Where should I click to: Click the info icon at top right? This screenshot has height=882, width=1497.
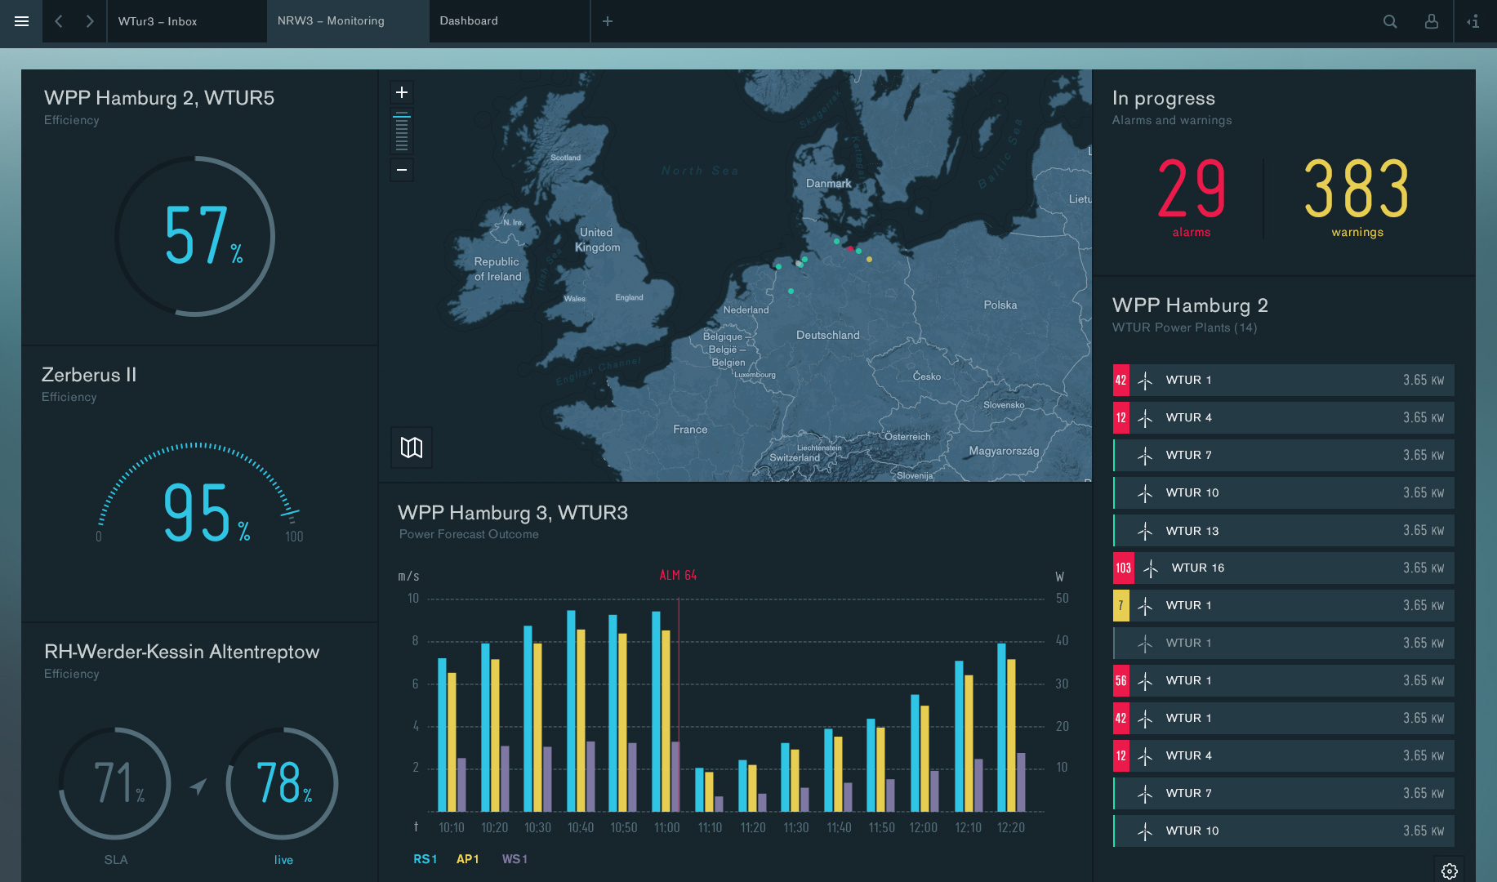[1474, 21]
